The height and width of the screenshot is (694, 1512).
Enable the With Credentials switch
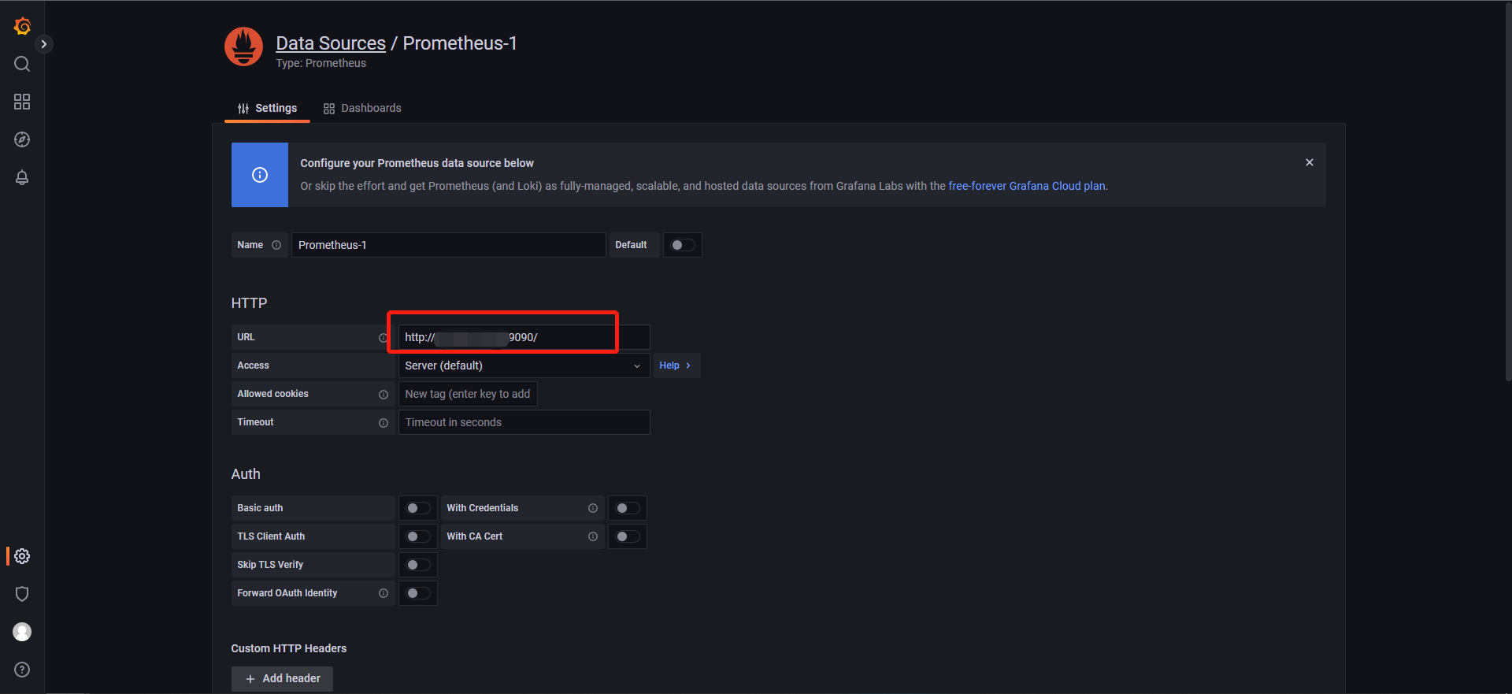pyautogui.click(x=628, y=508)
